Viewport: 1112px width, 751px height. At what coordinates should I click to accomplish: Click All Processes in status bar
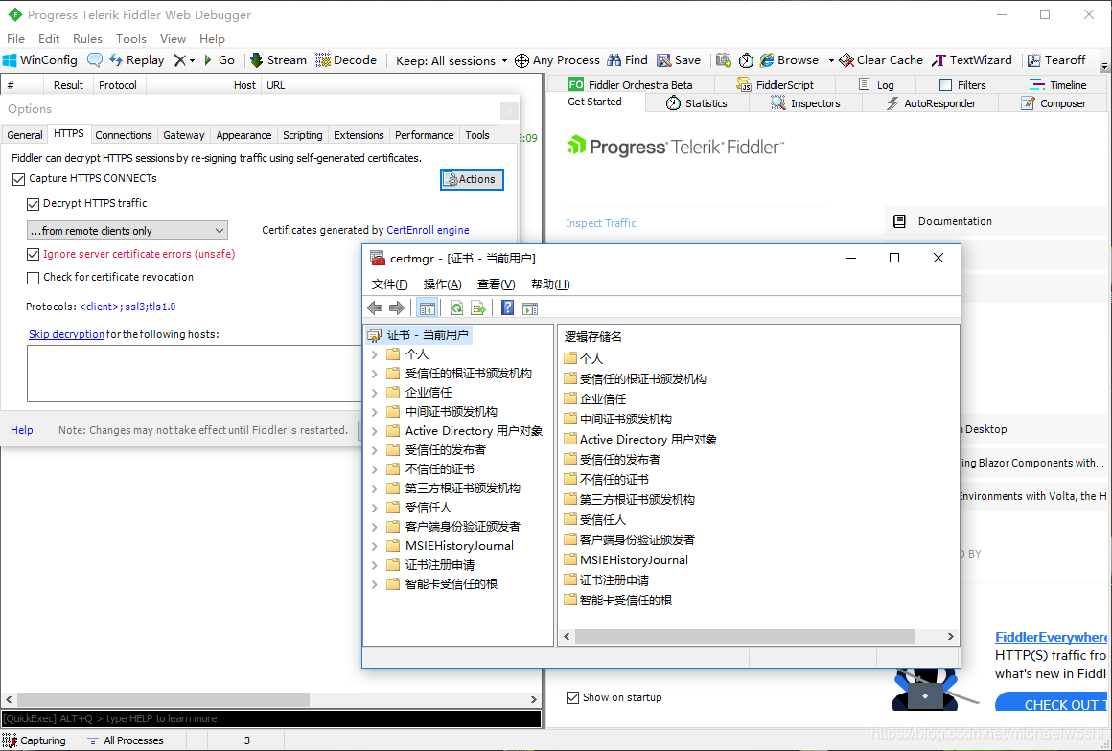[126, 740]
